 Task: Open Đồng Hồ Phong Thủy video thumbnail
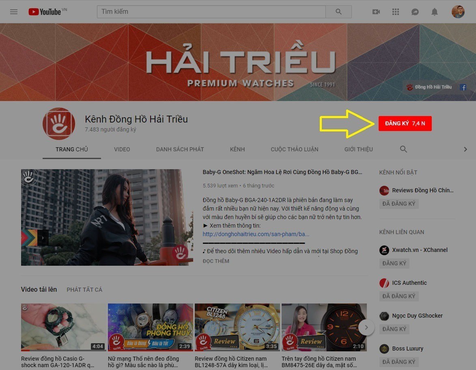coord(150,327)
